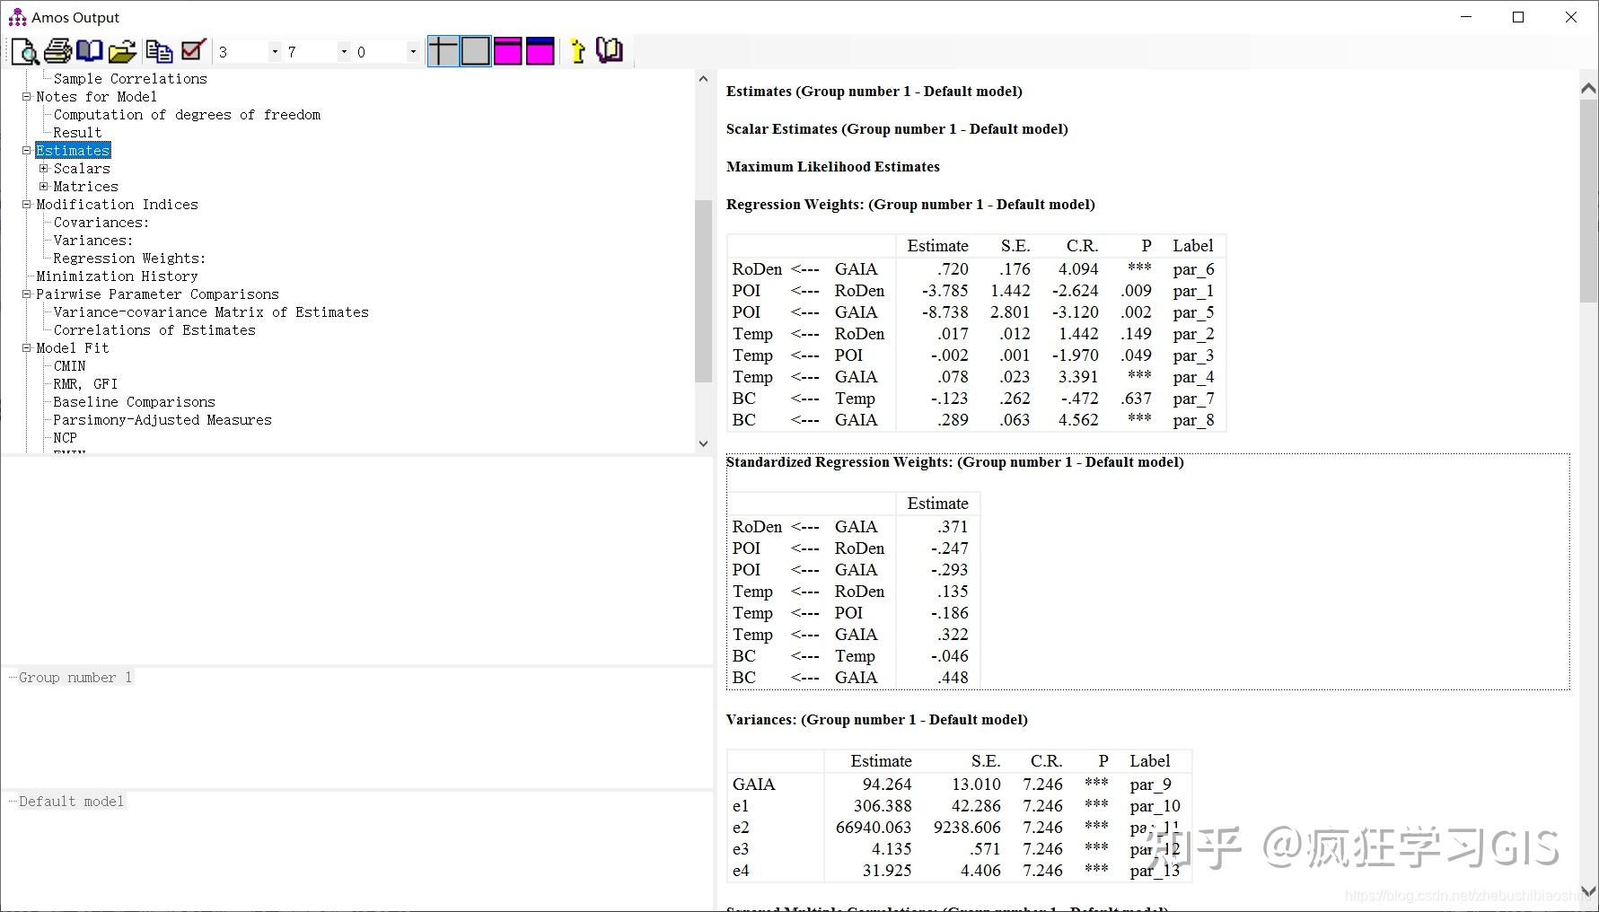Click GAIA variance estimate 94.264
Screen dimensions: 1599x912
pyautogui.click(x=886, y=785)
